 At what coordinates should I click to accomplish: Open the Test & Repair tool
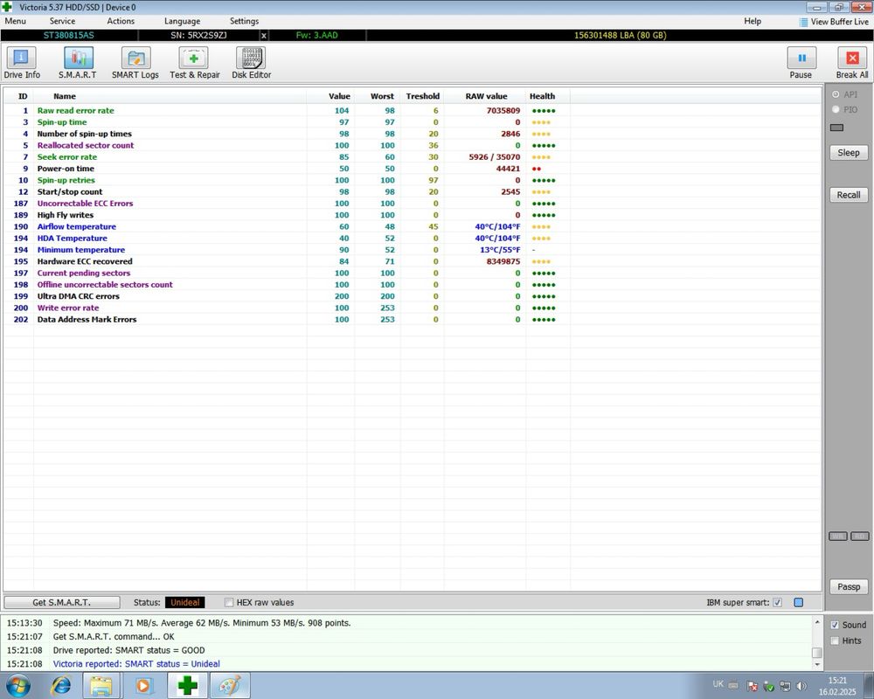195,63
